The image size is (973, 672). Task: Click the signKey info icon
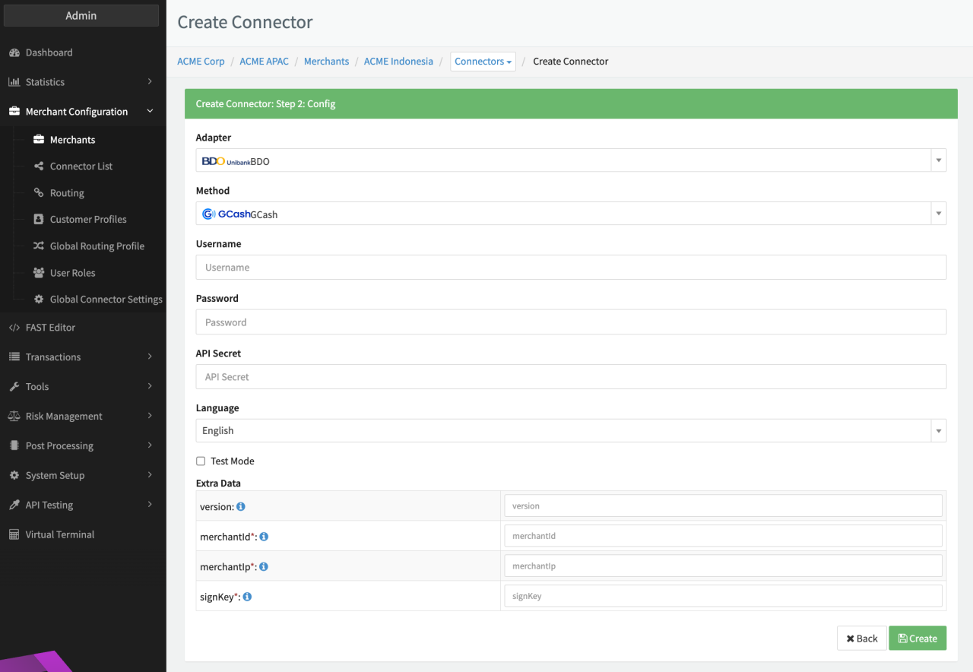[247, 598]
